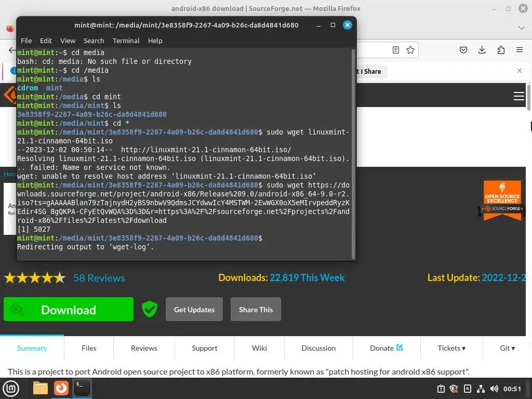532x399 pixels.
Task: Click Open Source Excellence badge
Action: 502,200
